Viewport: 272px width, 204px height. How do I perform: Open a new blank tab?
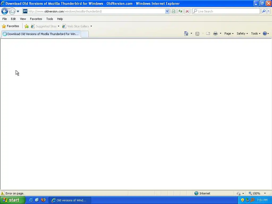[x=85, y=34]
